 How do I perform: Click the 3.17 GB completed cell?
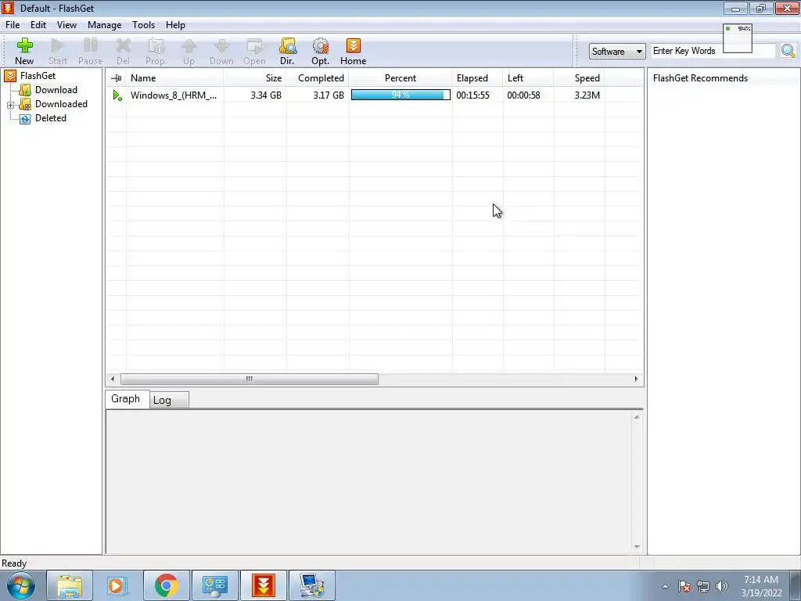pyautogui.click(x=329, y=95)
